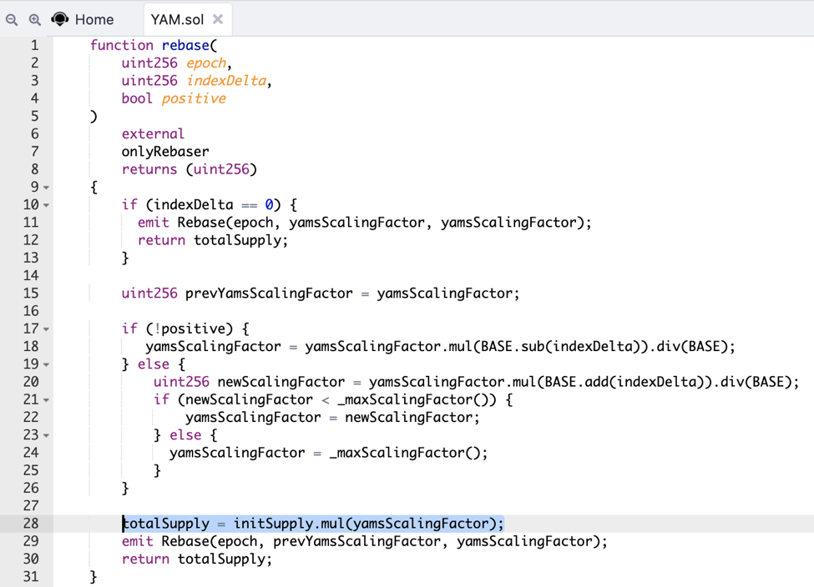Select the YAM.sol tab
Screen dimensions: 814x587
click(177, 19)
